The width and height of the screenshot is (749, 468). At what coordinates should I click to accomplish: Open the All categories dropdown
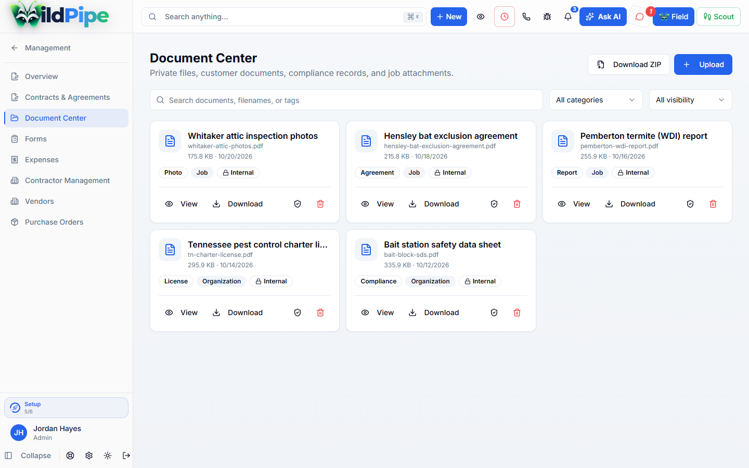596,100
